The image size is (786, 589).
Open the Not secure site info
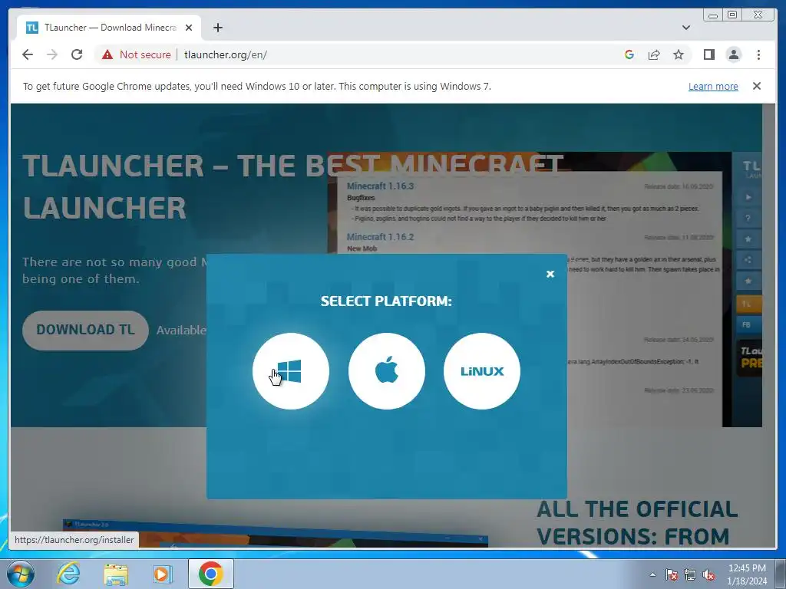136,54
